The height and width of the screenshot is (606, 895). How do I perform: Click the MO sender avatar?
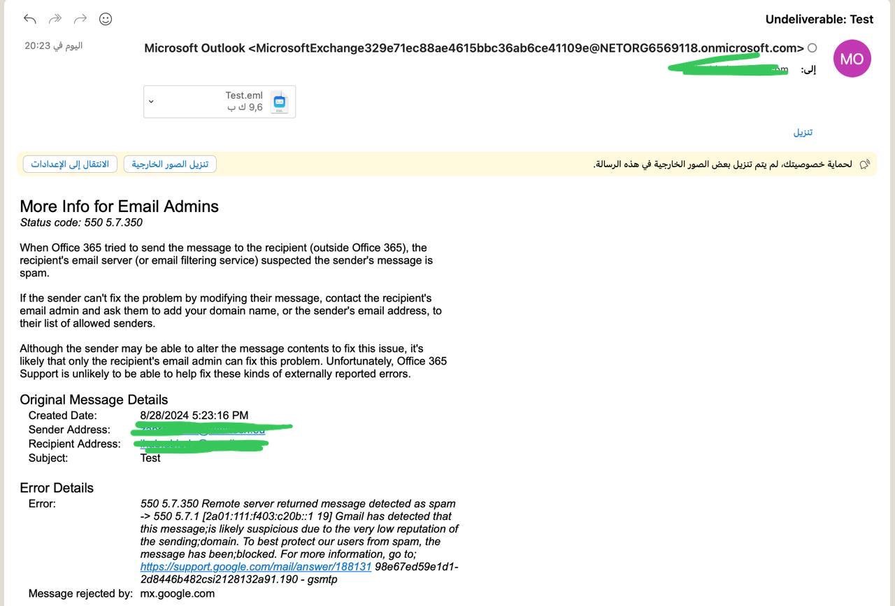coord(852,59)
